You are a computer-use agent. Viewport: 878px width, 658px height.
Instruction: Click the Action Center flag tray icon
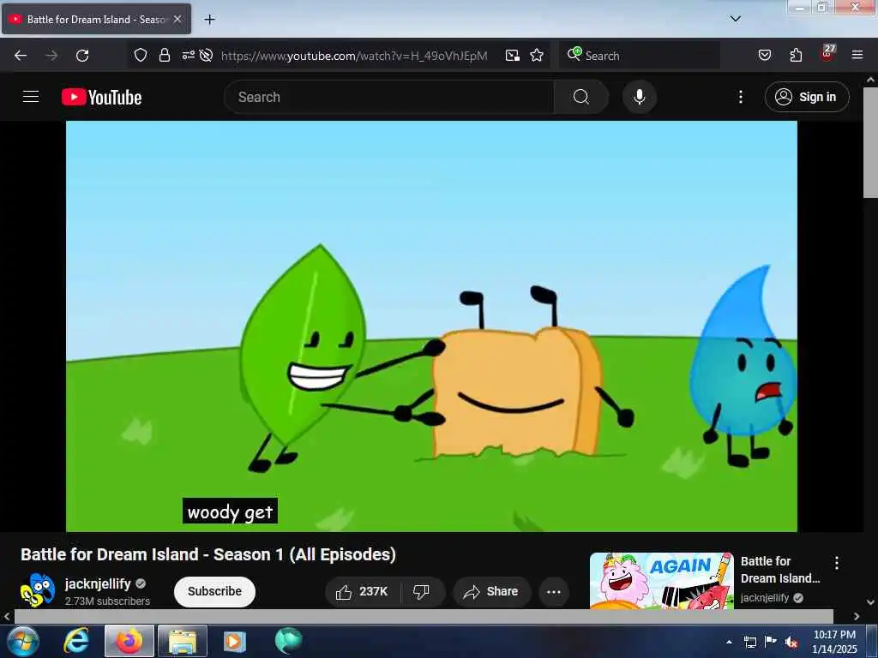point(771,642)
